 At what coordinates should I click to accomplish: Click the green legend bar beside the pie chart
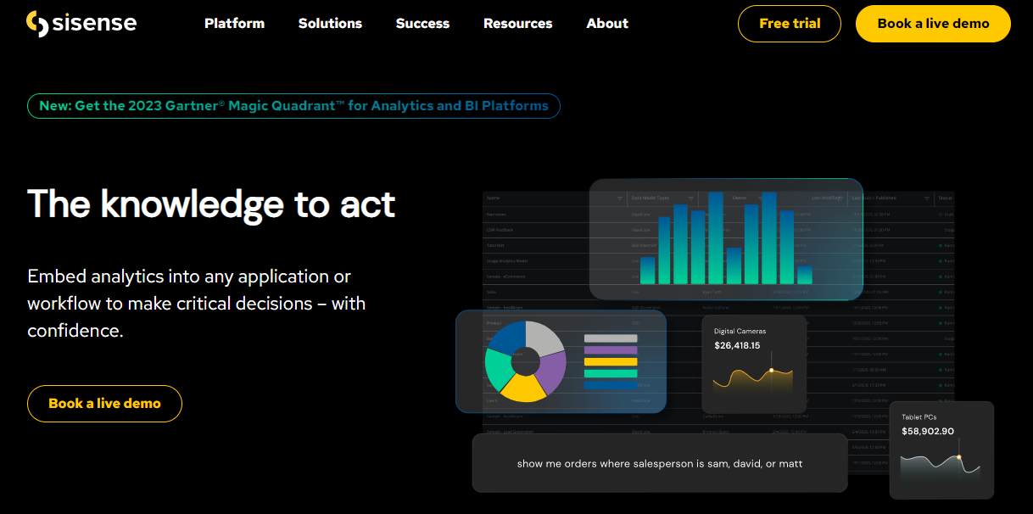tap(611, 374)
